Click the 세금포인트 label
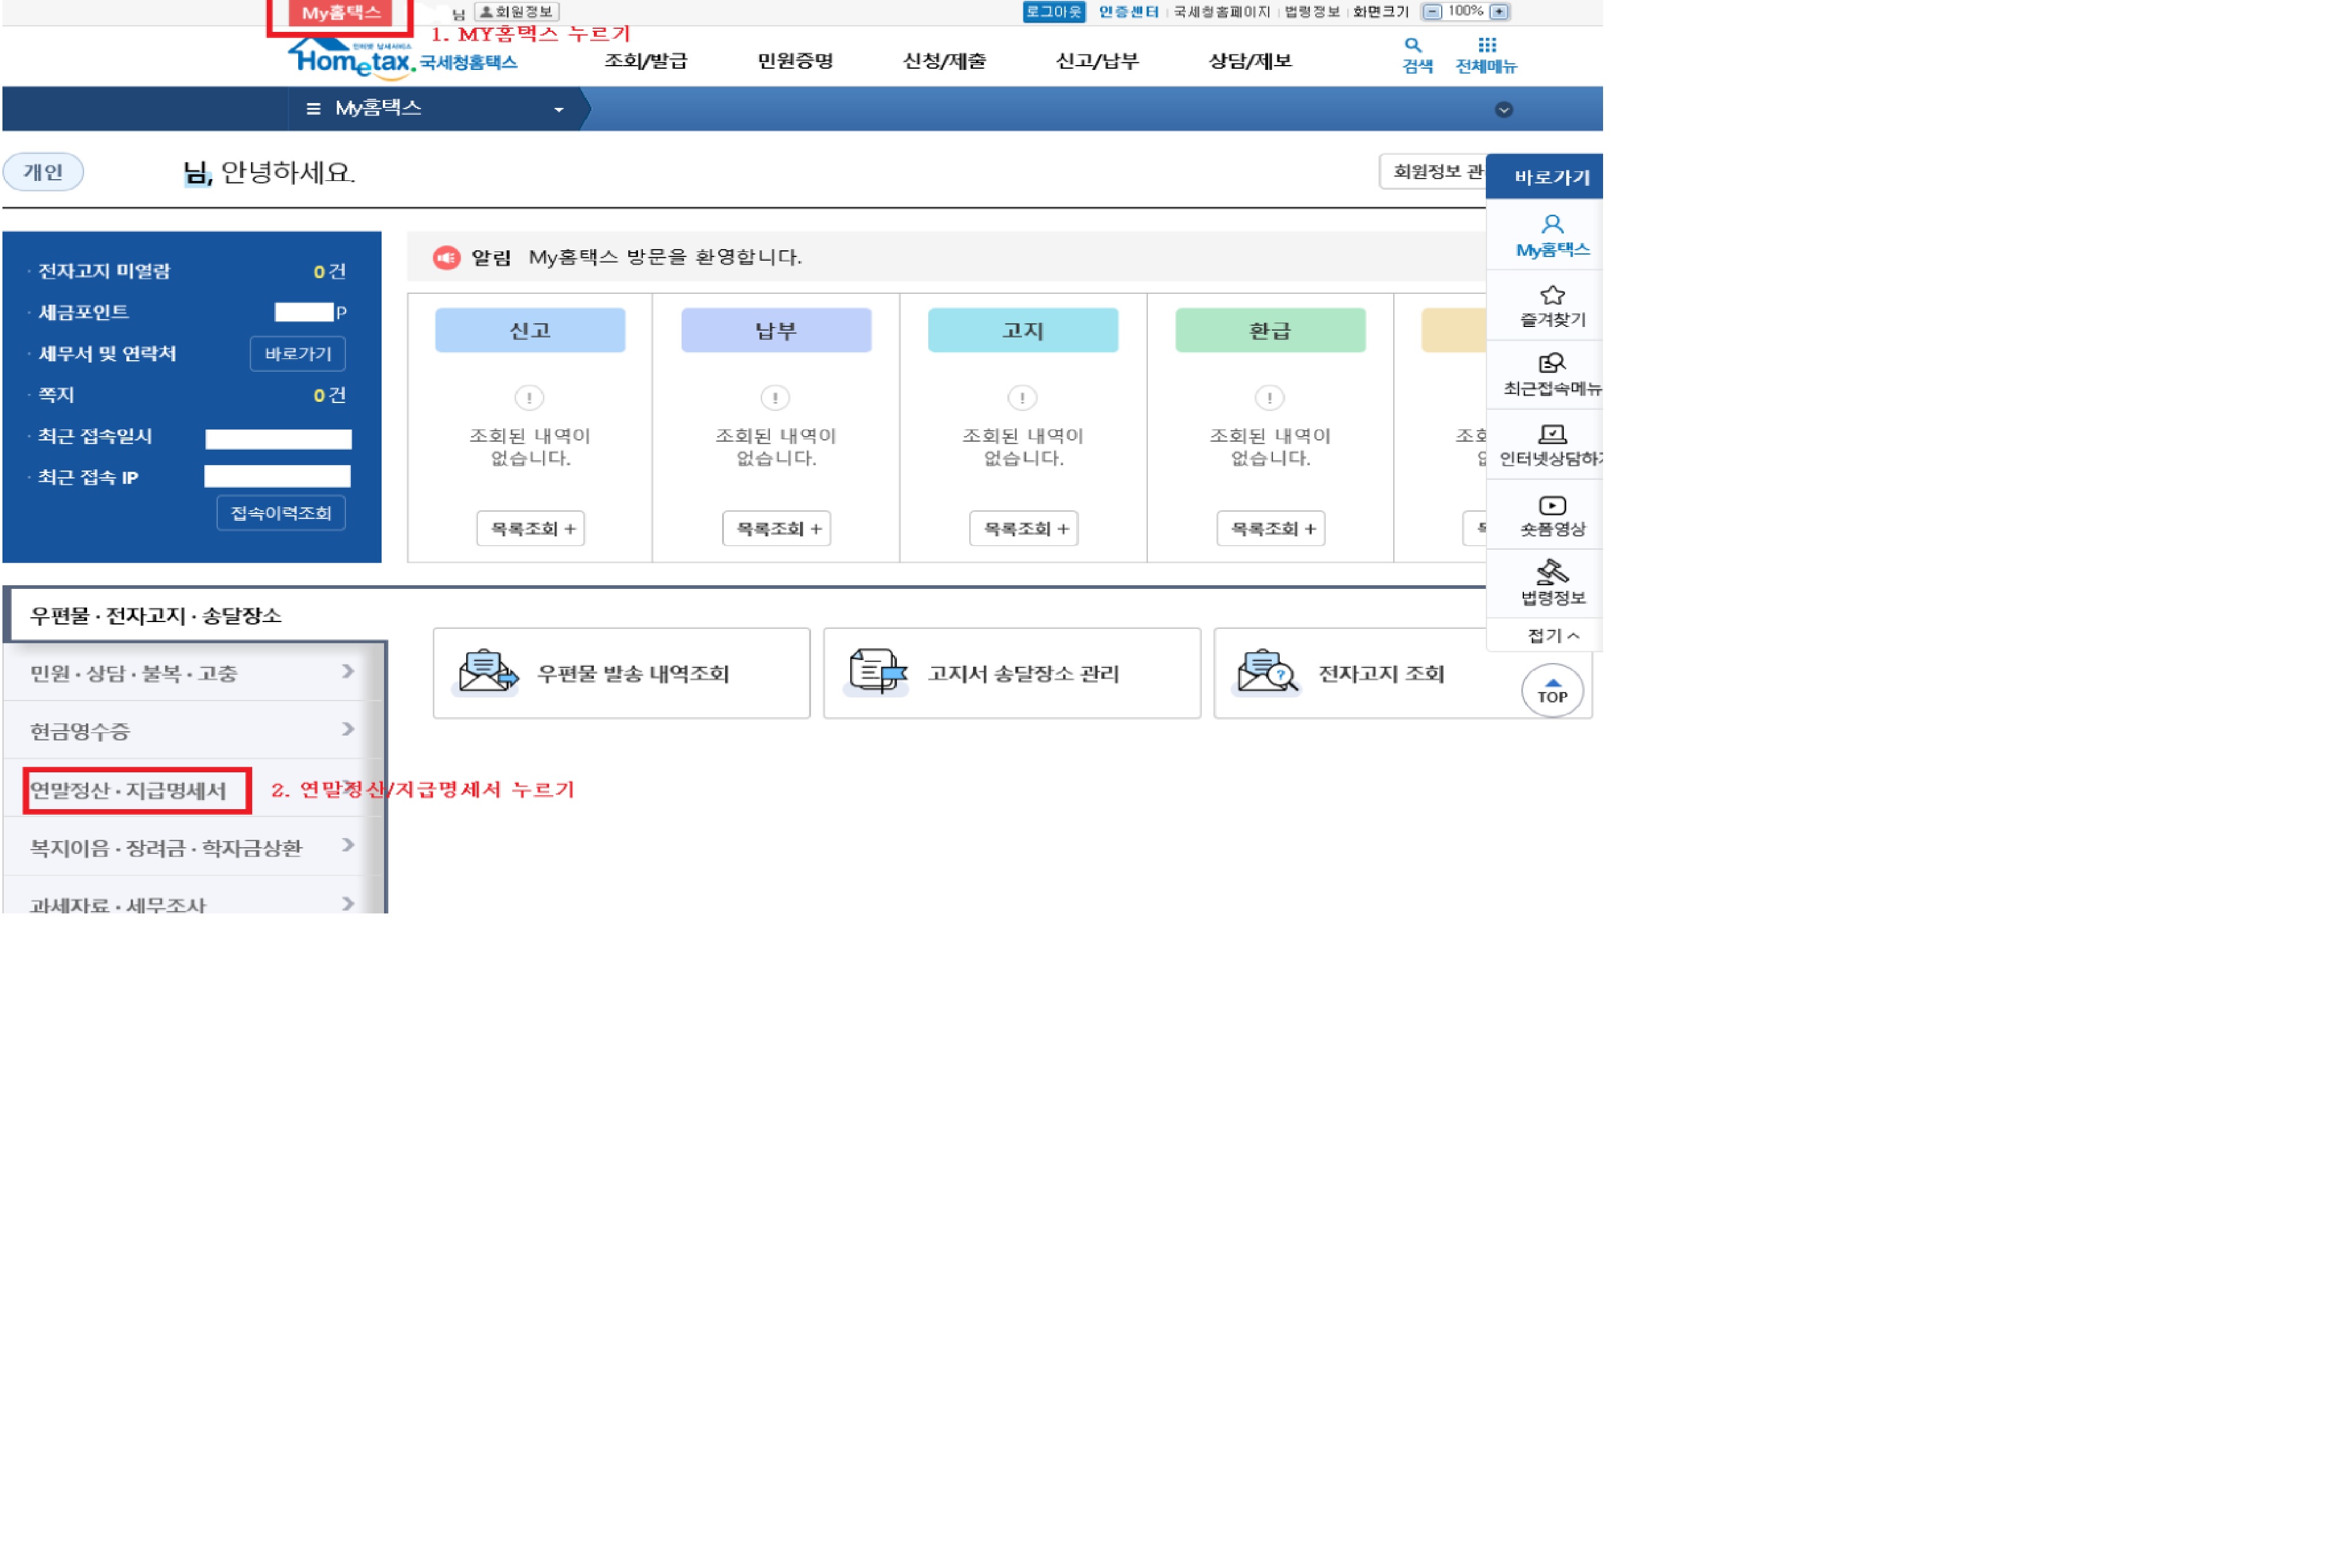The width and height of the screenshot is (2346, 1568). point(83,313)
